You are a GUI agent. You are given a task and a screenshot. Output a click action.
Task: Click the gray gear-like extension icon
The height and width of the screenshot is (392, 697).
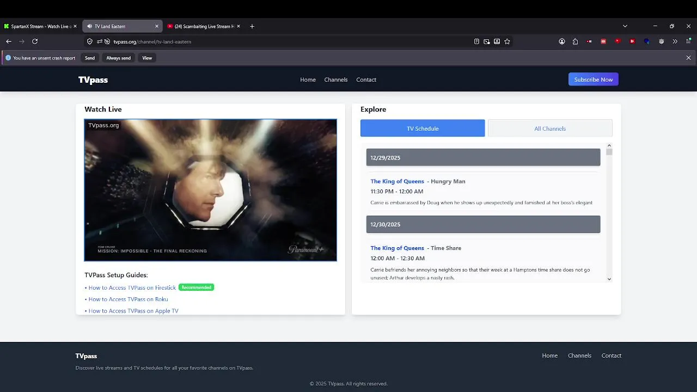click(662, 41)
